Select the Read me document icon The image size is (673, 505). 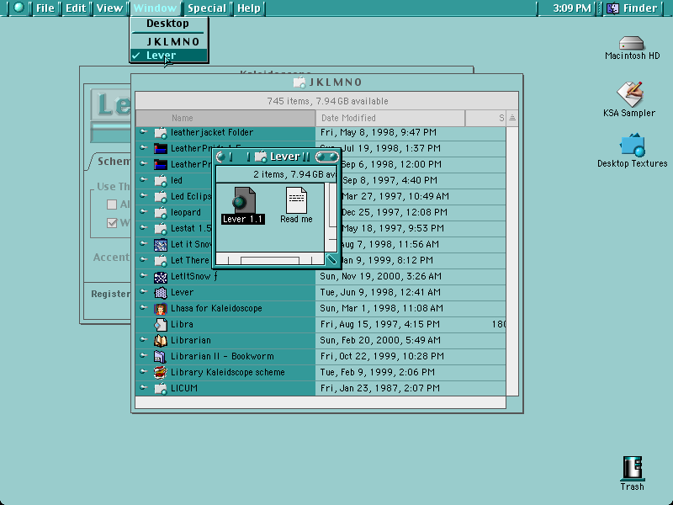[x=297, y=200]
